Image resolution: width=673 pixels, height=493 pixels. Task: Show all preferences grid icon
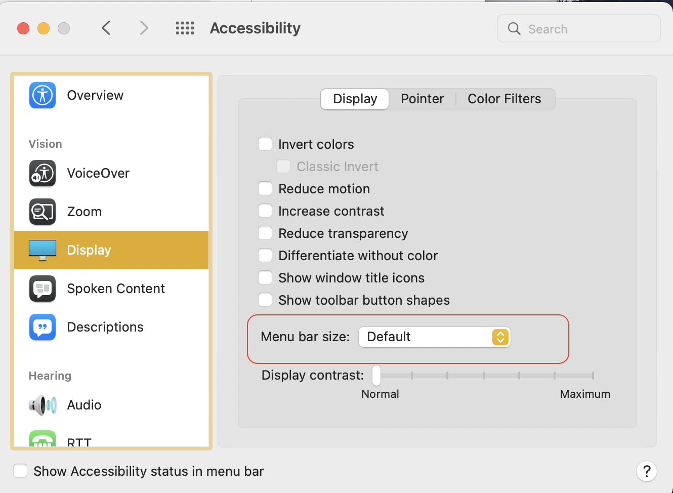185,28
